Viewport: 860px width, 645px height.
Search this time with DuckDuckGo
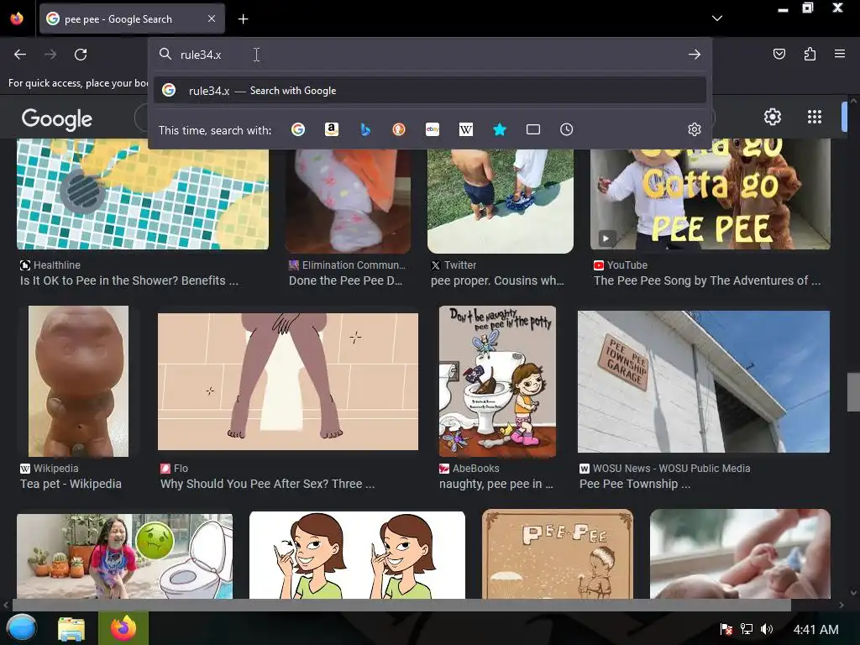click(x=399, y=129)
